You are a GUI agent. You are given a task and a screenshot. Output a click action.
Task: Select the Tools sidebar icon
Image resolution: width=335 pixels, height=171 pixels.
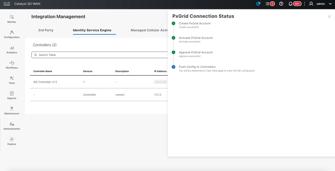click(x=12, y=78)
